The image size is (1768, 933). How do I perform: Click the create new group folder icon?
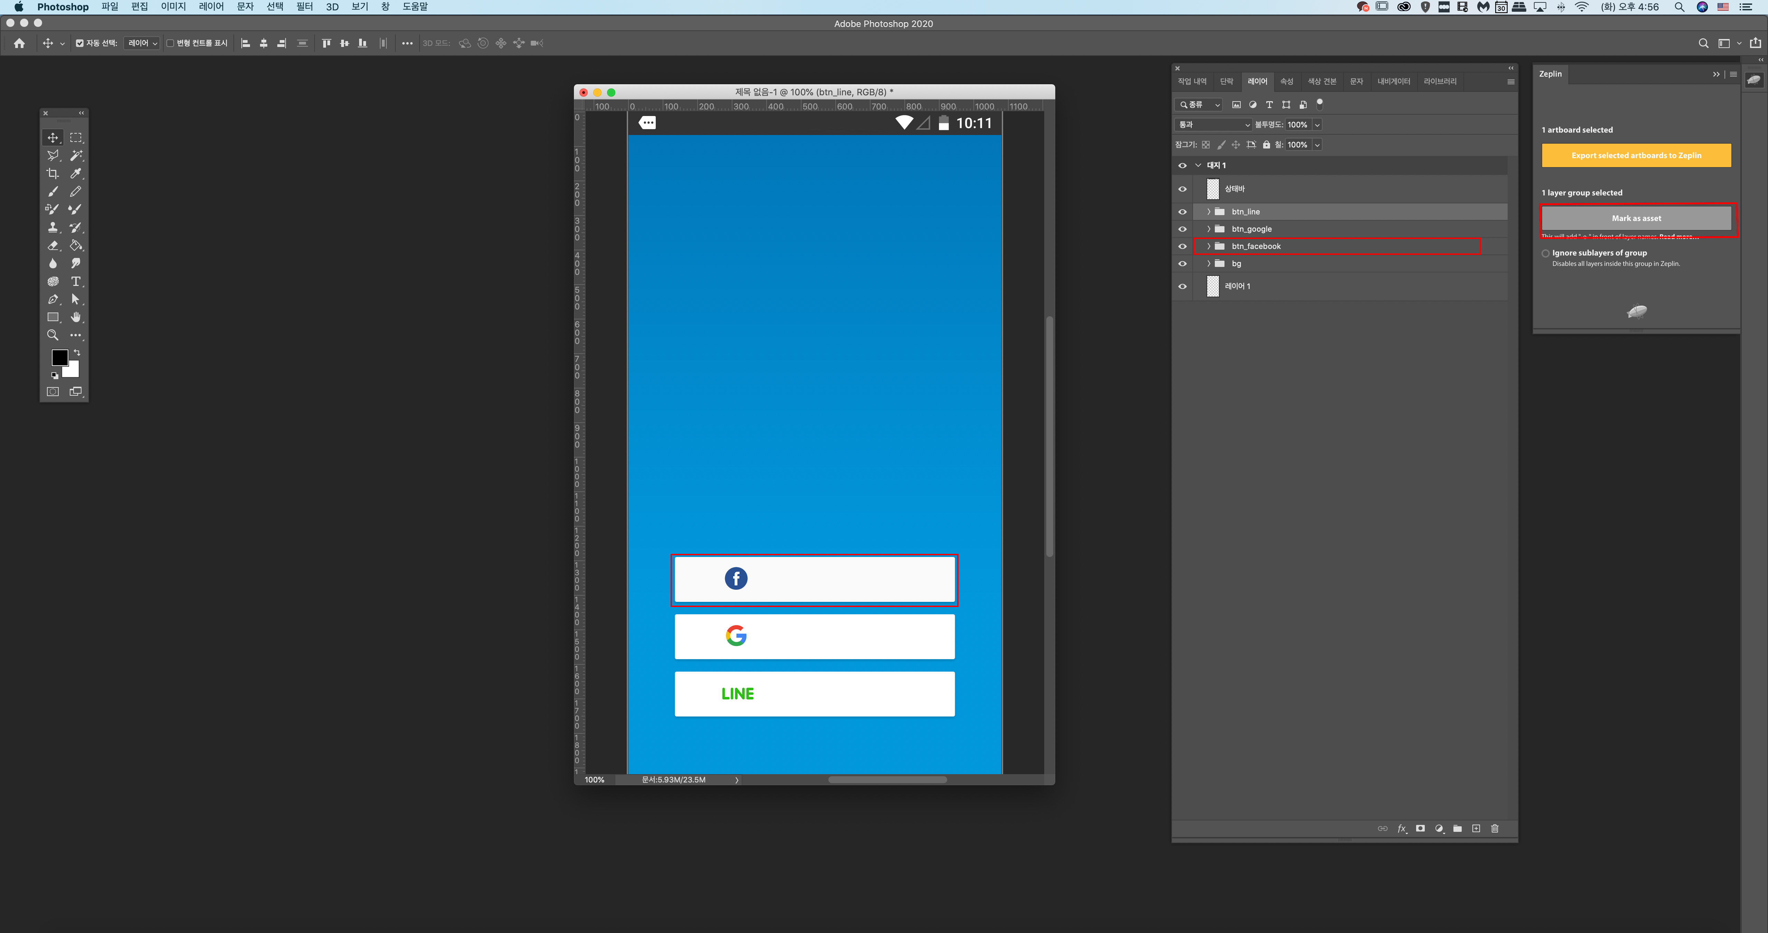[x=1457, y=829]
